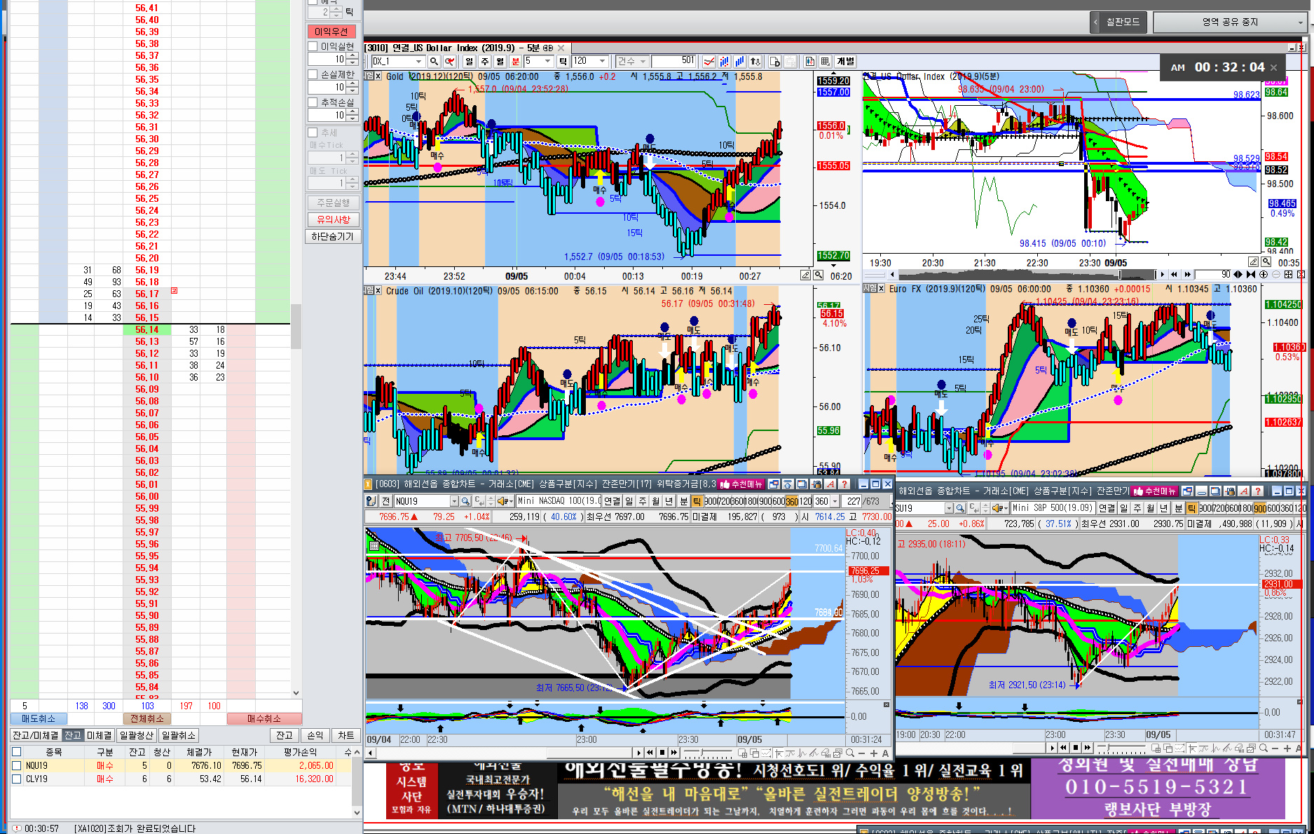Image resolution: width=1314 pixels, height=834 pixels.
Task: Click the dotted bar chart icon in Dollar Index toolbar
Action: (x=724, y=62)
